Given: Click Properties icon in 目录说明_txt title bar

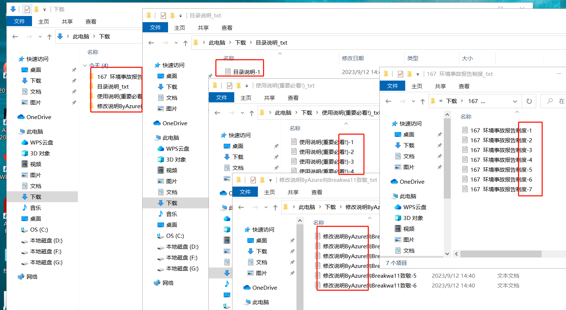Looking at the screenshot, I should [x=163, y=15].
